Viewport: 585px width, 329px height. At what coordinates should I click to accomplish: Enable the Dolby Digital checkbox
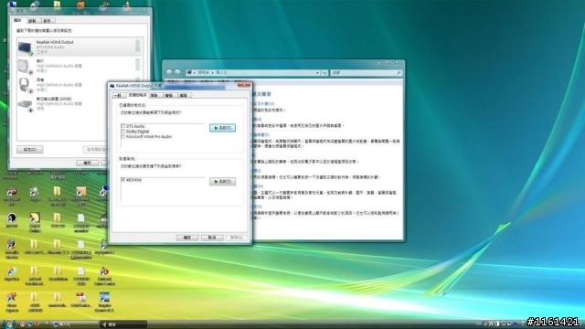click(x=123, y=132)
